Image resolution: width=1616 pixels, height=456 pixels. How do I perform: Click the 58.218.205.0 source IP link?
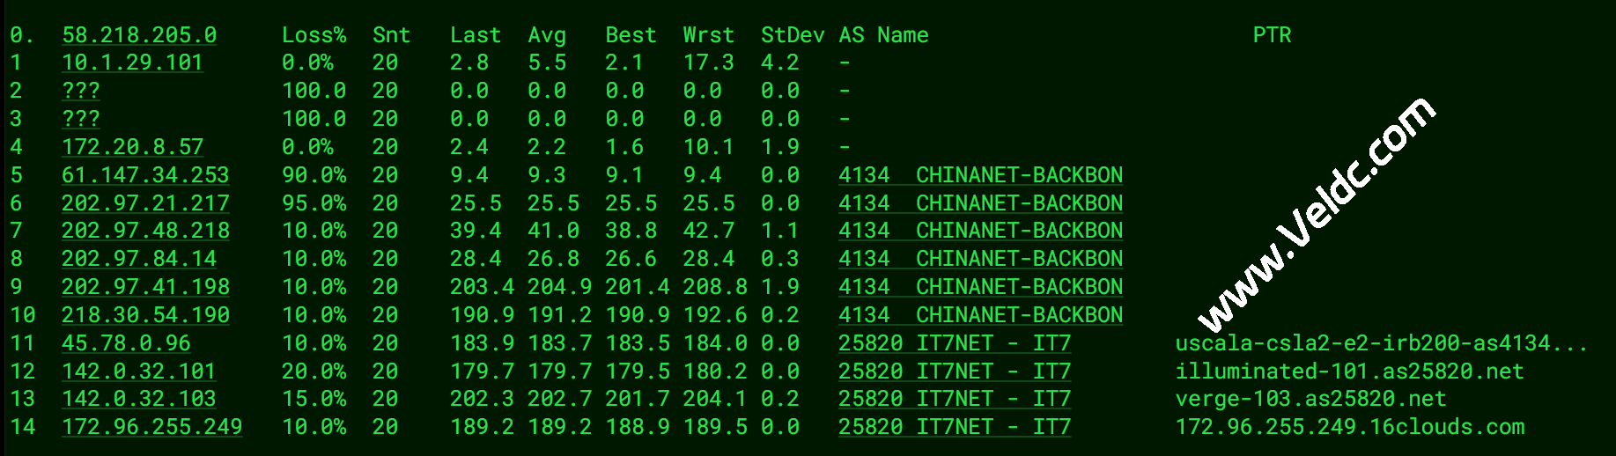(138, 35)
